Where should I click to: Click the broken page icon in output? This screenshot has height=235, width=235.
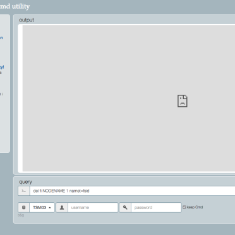(x=183, y=101)
